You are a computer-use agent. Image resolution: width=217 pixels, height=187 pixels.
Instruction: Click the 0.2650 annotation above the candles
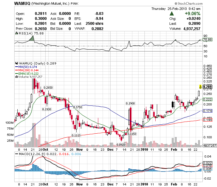[48, 88]
